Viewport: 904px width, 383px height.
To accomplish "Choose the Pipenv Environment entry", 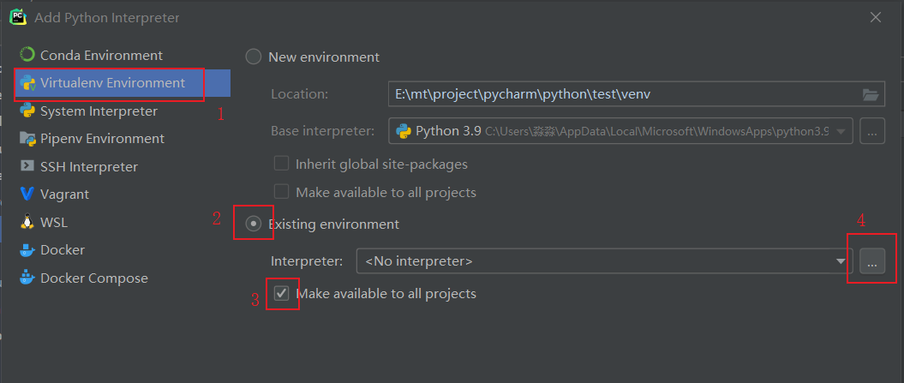I will click(102, 138).
